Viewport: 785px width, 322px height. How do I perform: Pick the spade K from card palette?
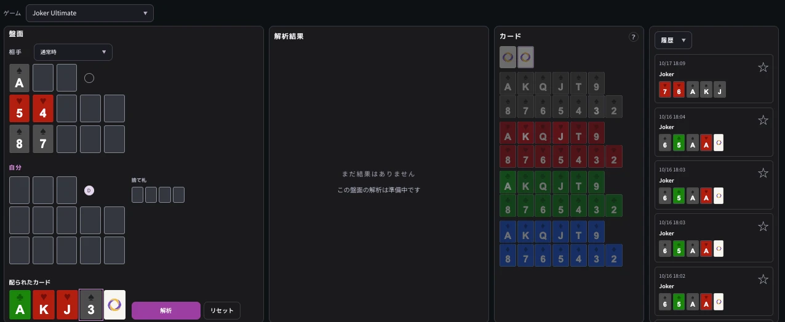tap(525, 84)
